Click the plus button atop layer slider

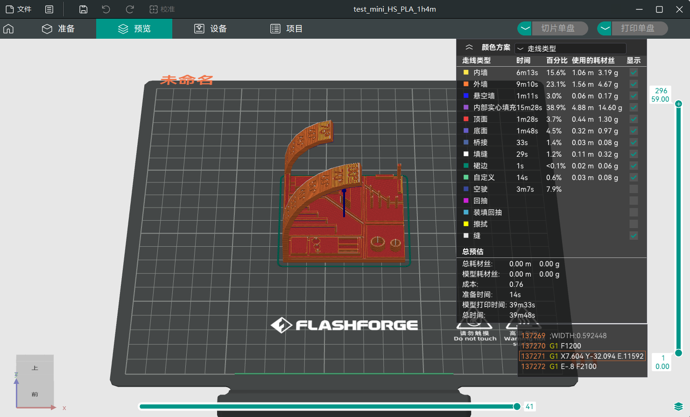679,104
